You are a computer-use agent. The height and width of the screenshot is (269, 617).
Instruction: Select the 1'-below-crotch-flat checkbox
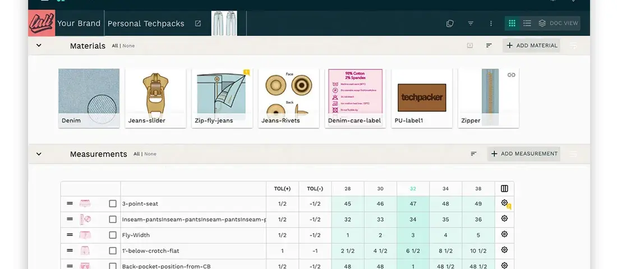click(113, 251)
